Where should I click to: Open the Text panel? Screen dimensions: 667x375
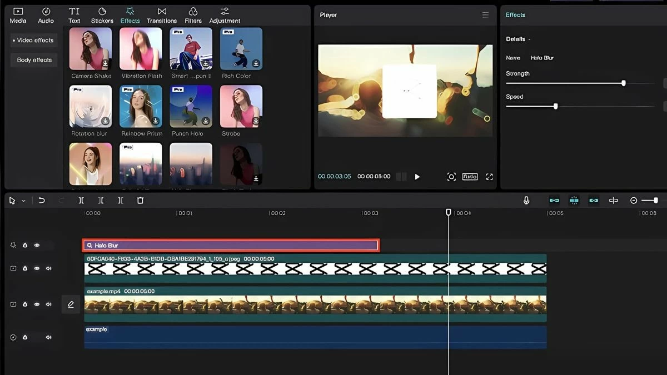pos(74,14)
